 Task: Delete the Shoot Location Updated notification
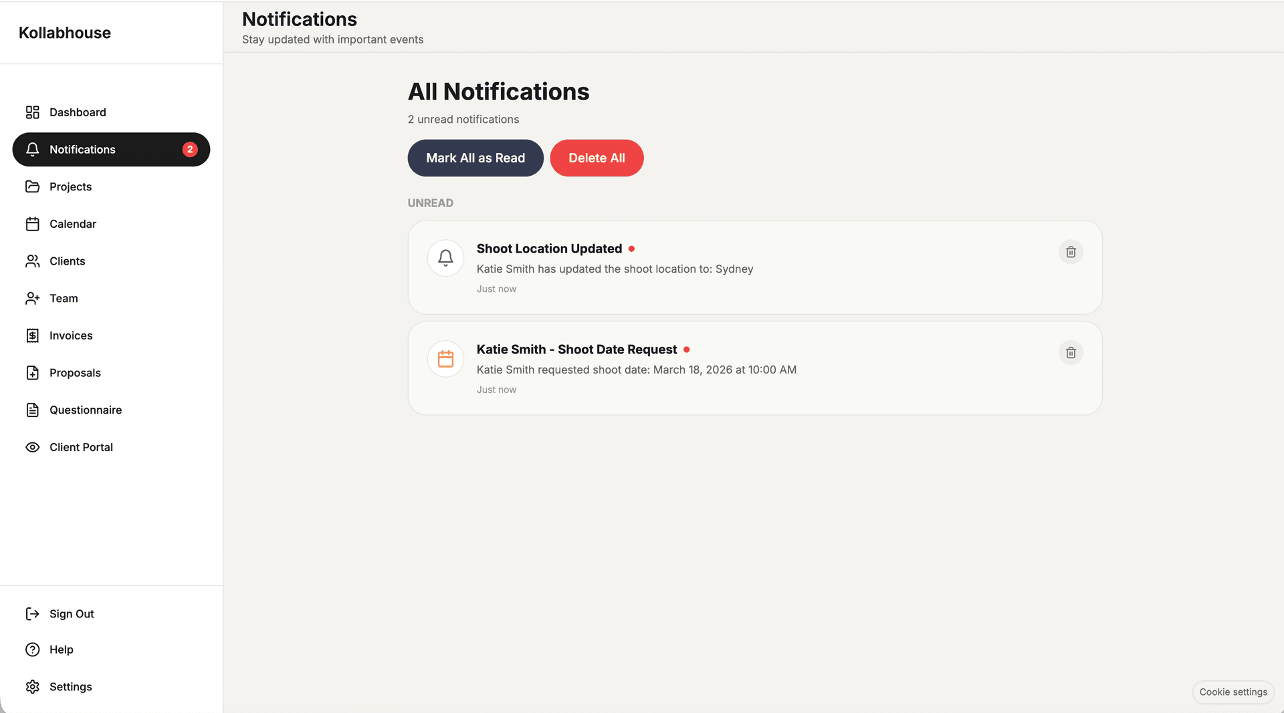[1071, 252]
